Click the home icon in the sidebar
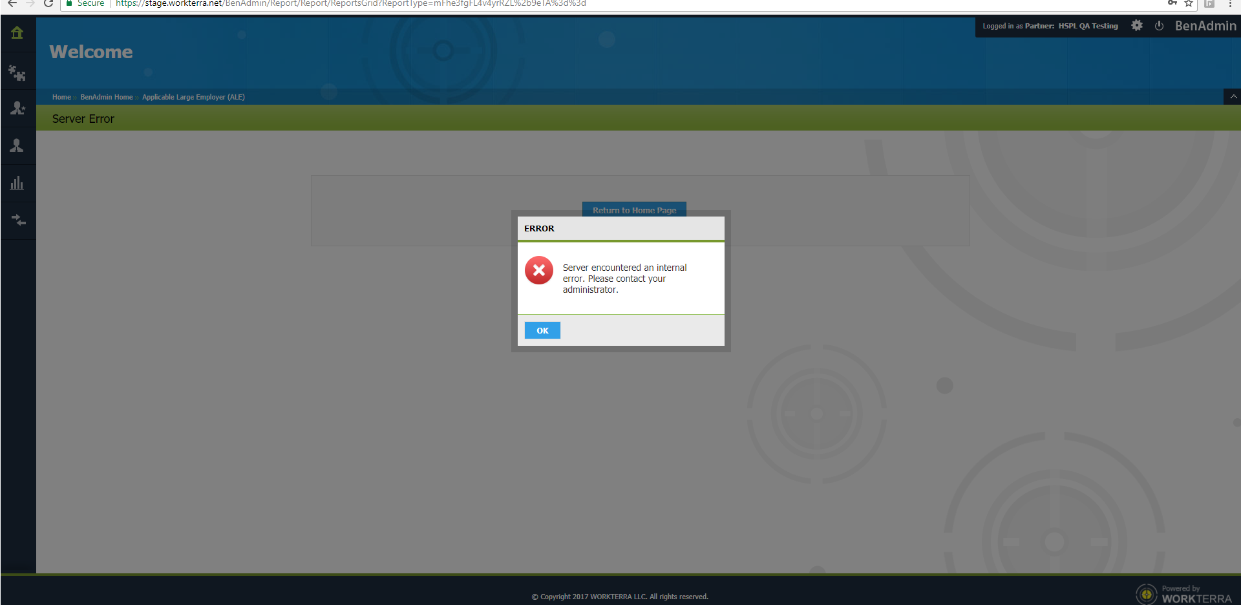The image size is (1241, 605). point(17,33)
